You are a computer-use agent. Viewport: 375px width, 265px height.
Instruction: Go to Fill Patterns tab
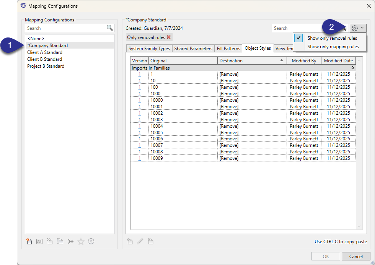pos(228,49)
